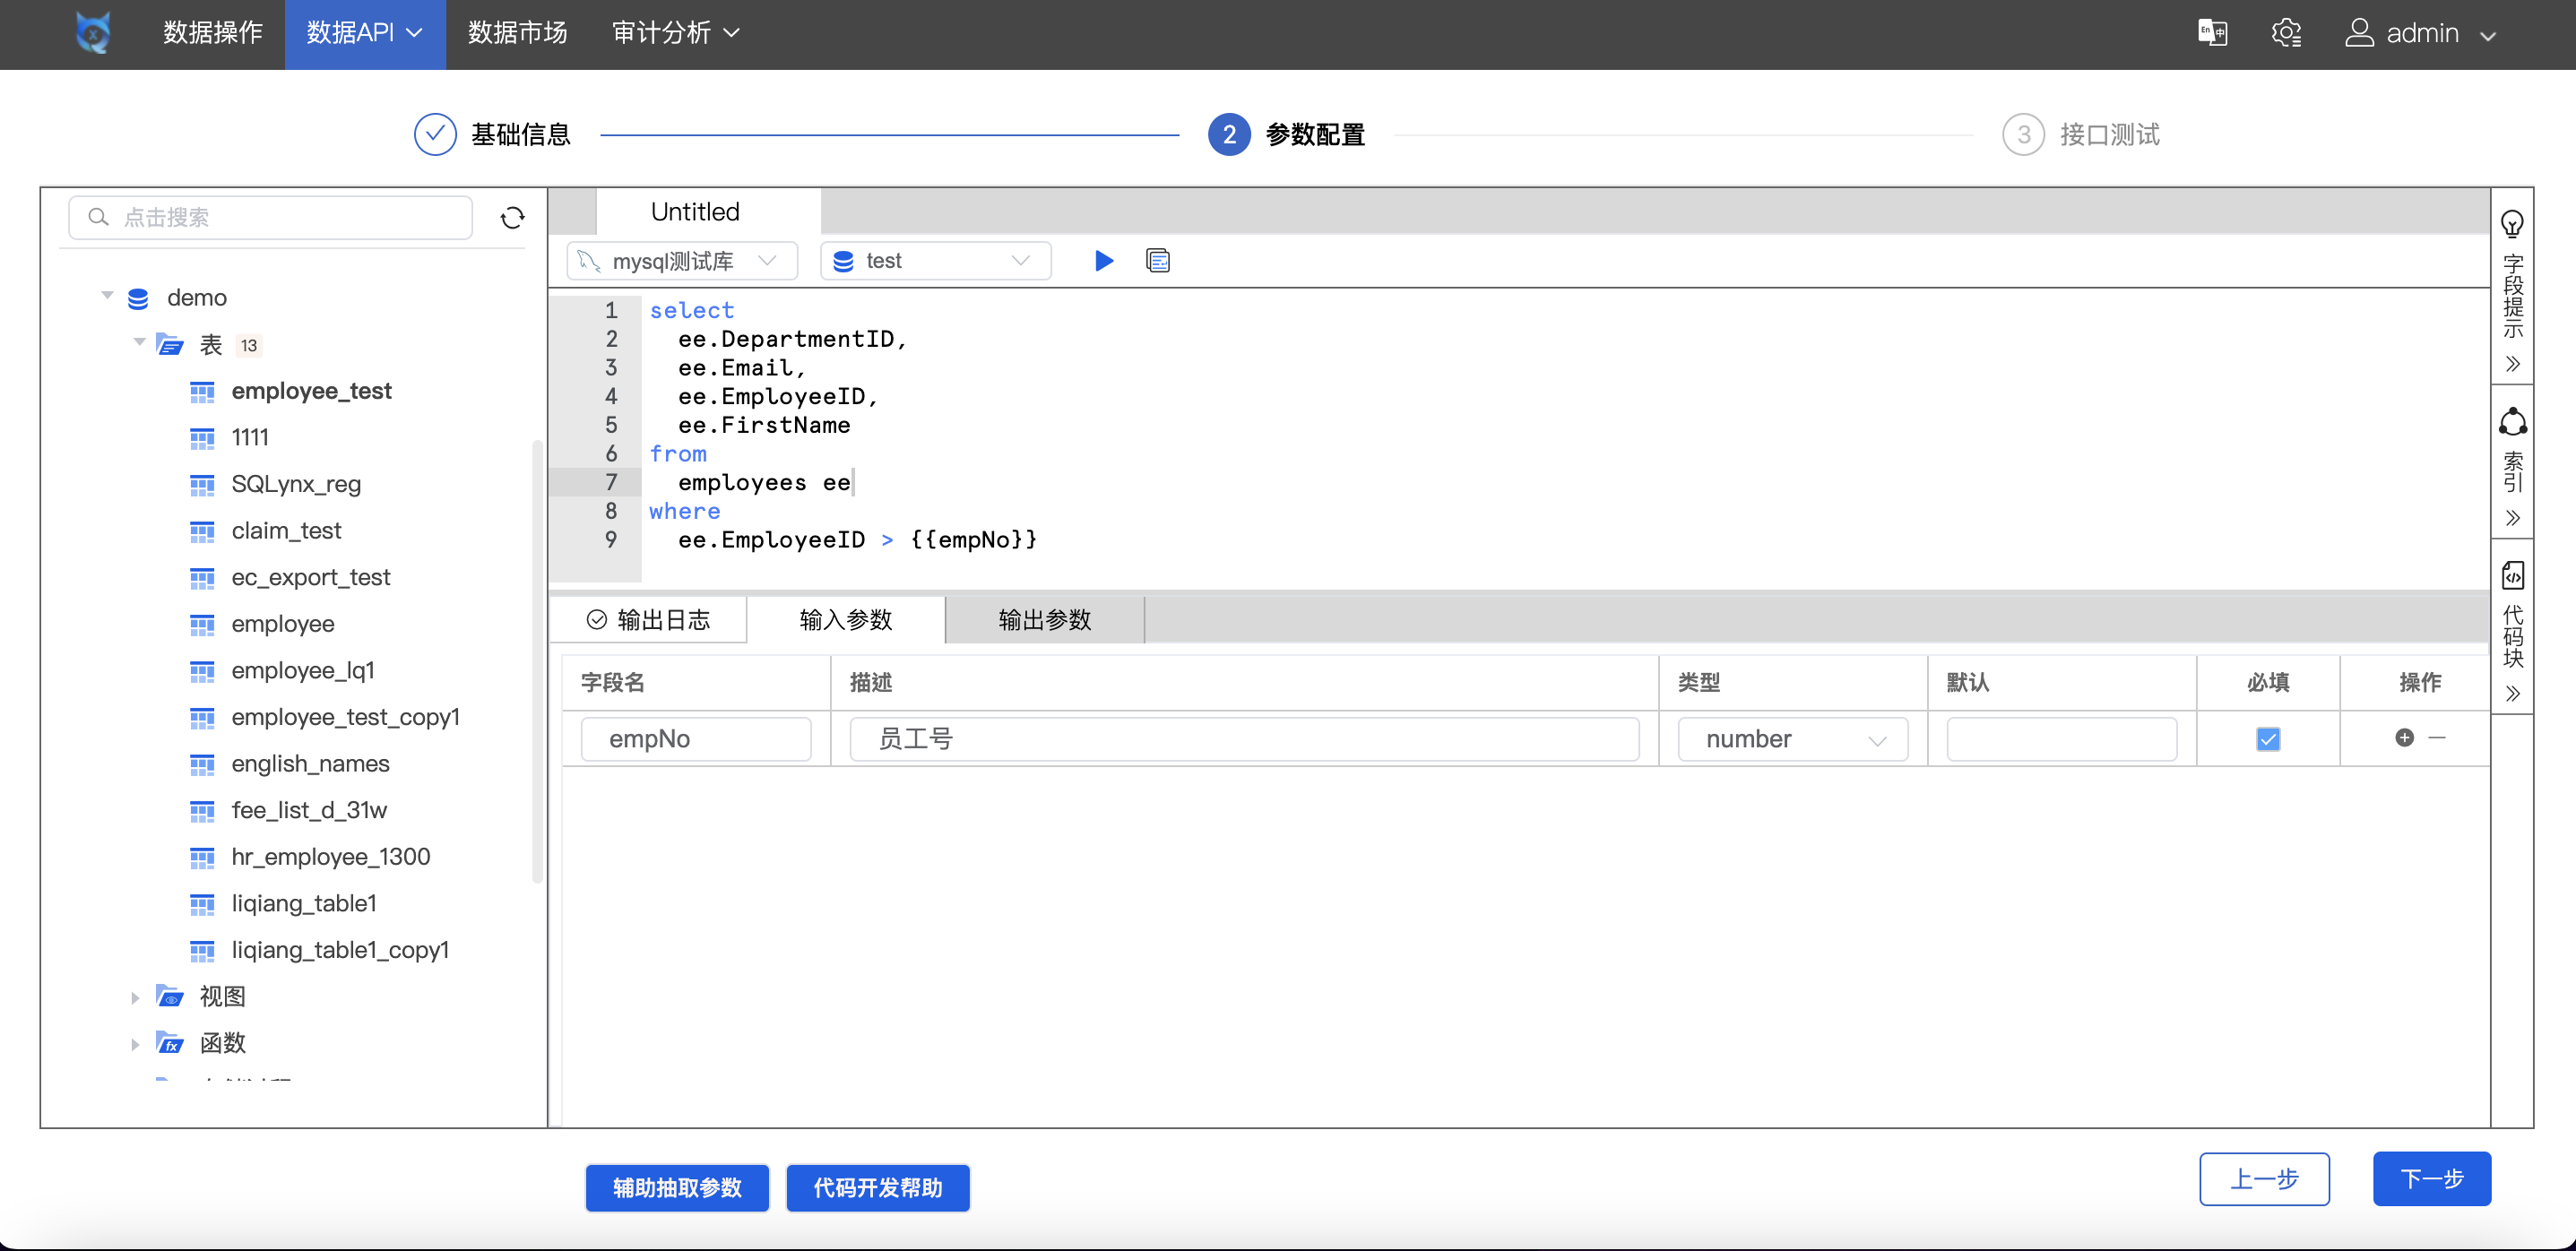Click the copy/format icon next to run button
Viewport: 2576px width, 1251px height.
pyautogui.click(x=1157, y=260)
